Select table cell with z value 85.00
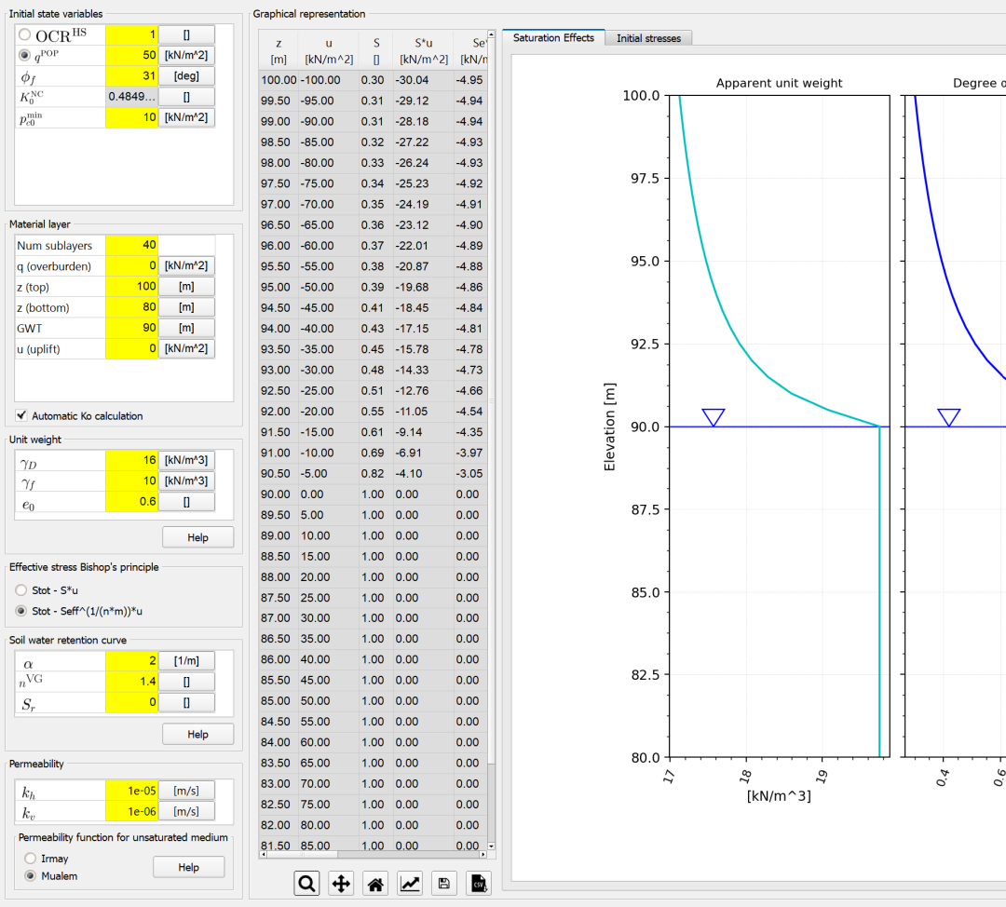This screenshot has width=1006, height=907. point(279,700)
